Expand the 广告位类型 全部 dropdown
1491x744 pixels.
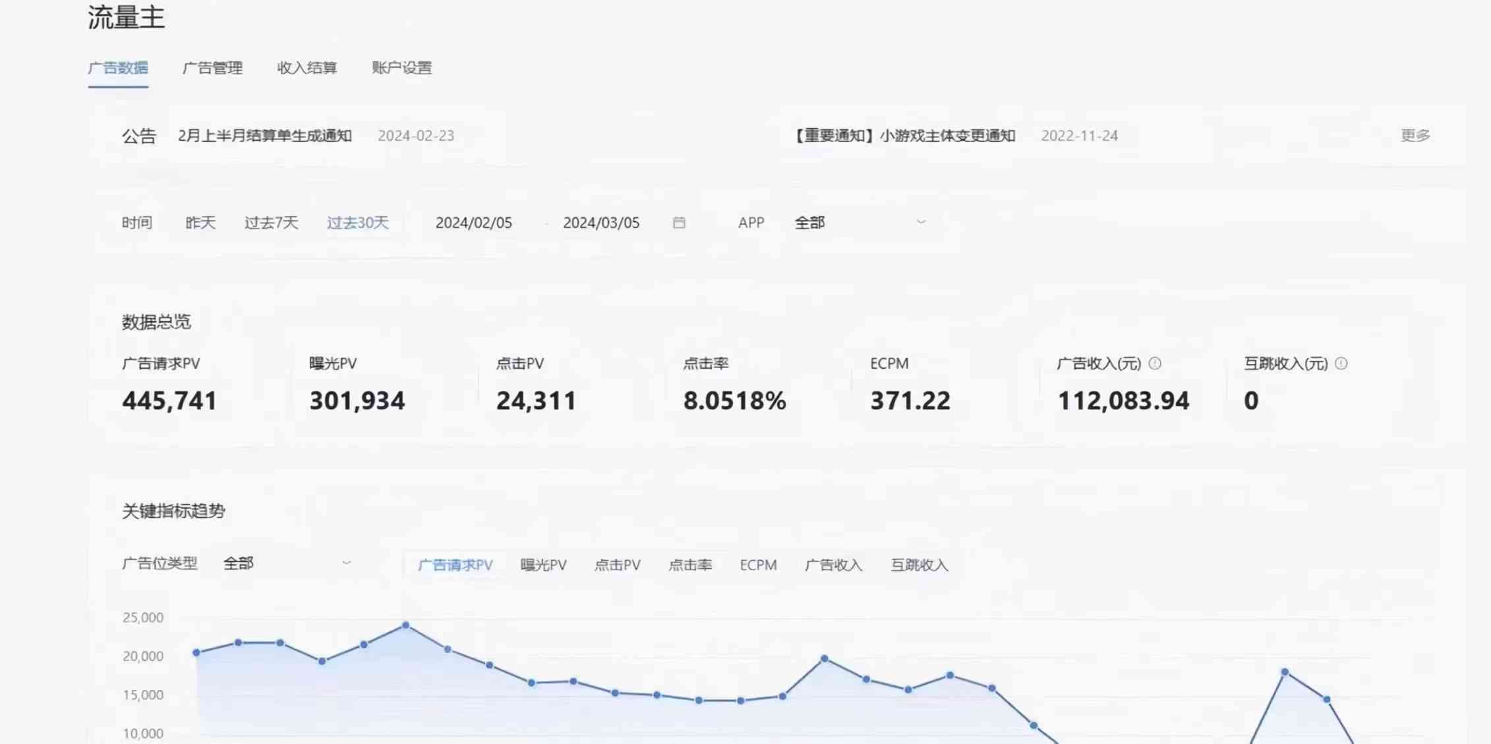click(285, 564)
